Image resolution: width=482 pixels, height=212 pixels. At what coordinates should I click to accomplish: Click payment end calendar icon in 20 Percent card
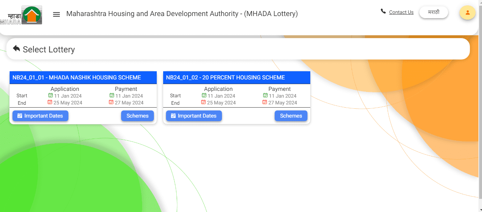coord(265,102)
